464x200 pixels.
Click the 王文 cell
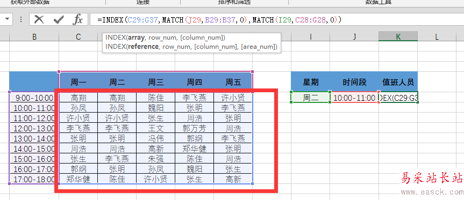pyautogui.click(x=156, y=128)
